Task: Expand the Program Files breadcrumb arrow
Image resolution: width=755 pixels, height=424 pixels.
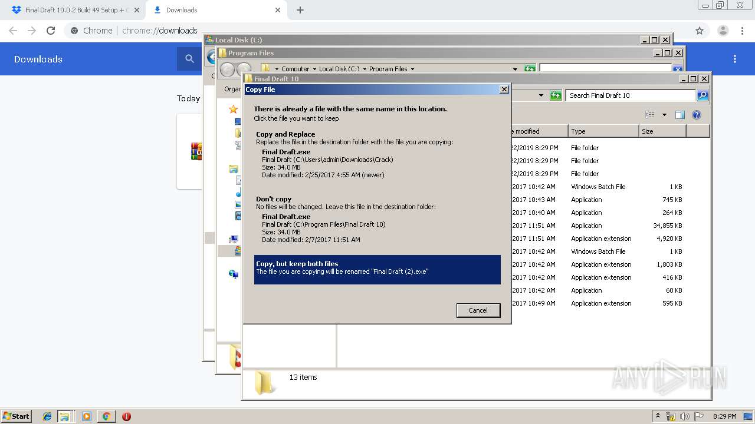Action: (x=412, y=69)
